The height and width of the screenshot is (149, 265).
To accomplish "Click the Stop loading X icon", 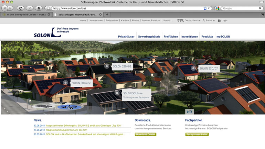I will (30, 8).
